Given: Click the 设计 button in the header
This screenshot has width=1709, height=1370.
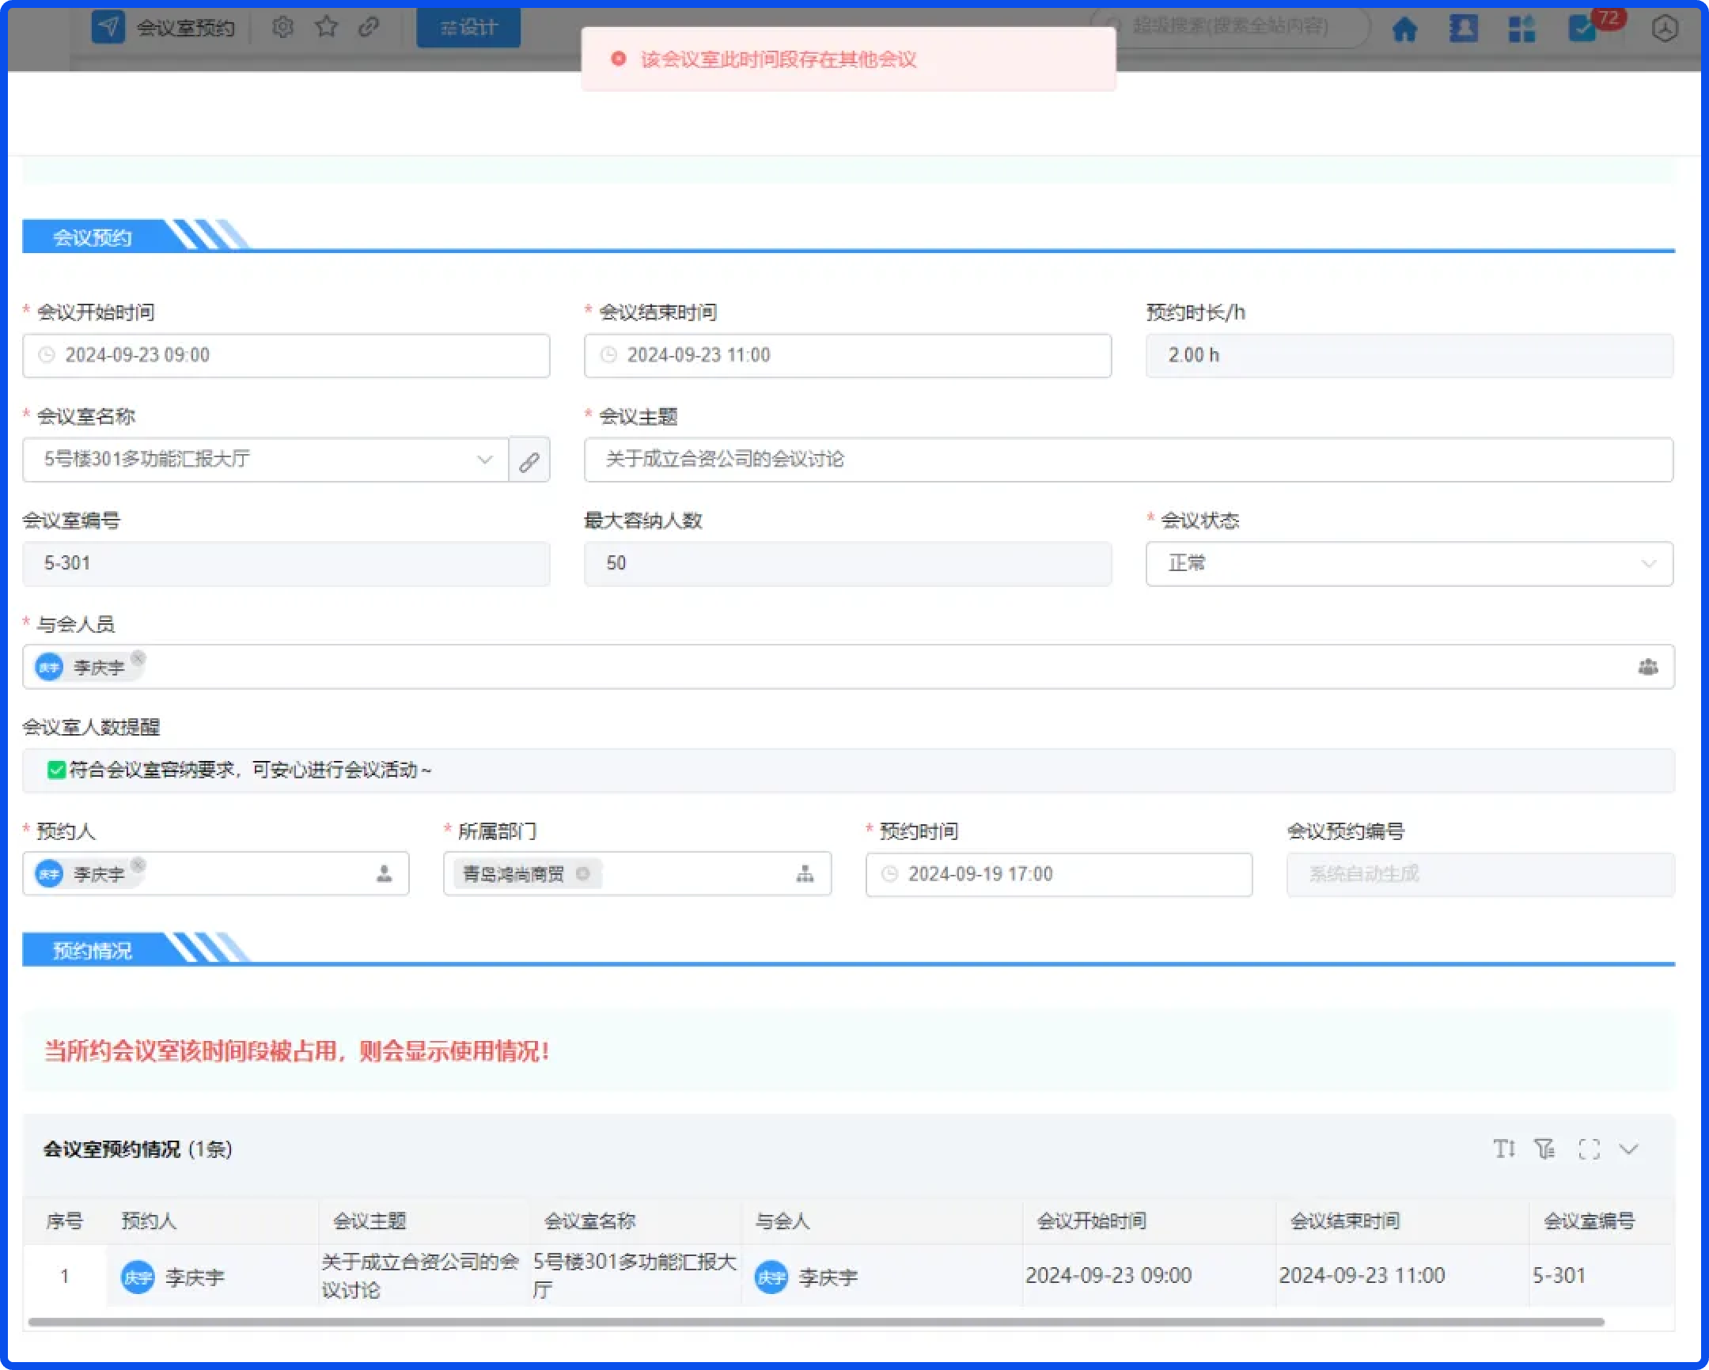Looking at the screenshot, I should 468,28.
